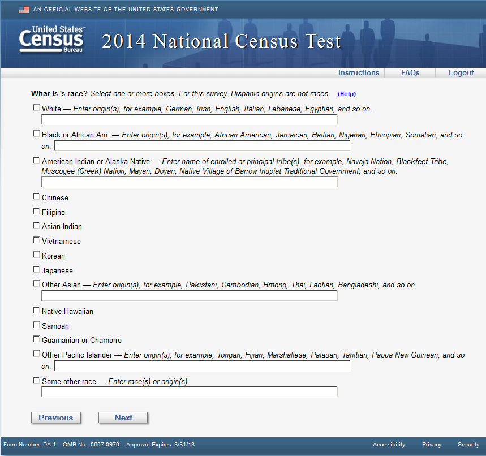Click the '2014 National Census Test' title
The height and width of the screenshot is (456, 486).
[221, 41]
